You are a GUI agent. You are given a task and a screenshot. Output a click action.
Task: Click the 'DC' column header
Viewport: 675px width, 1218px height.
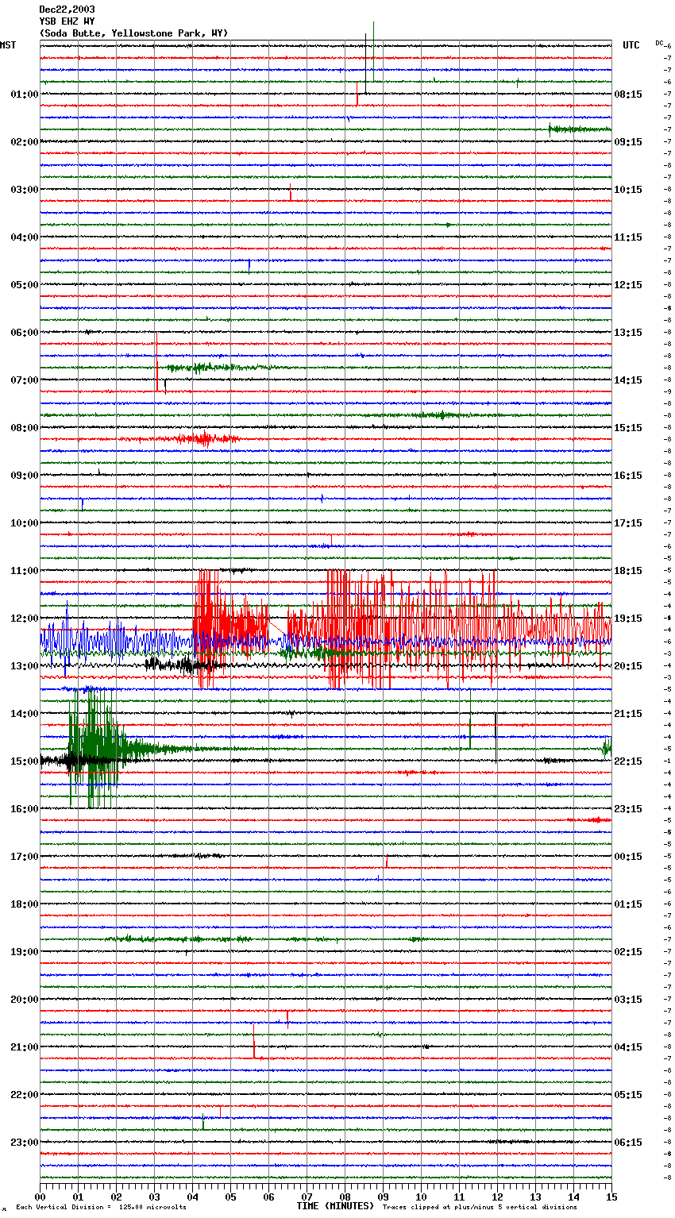coord(659,43)
